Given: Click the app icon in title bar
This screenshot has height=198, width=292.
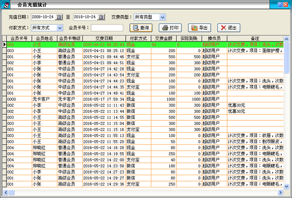Looking at the screenshot, I should 6,5.
